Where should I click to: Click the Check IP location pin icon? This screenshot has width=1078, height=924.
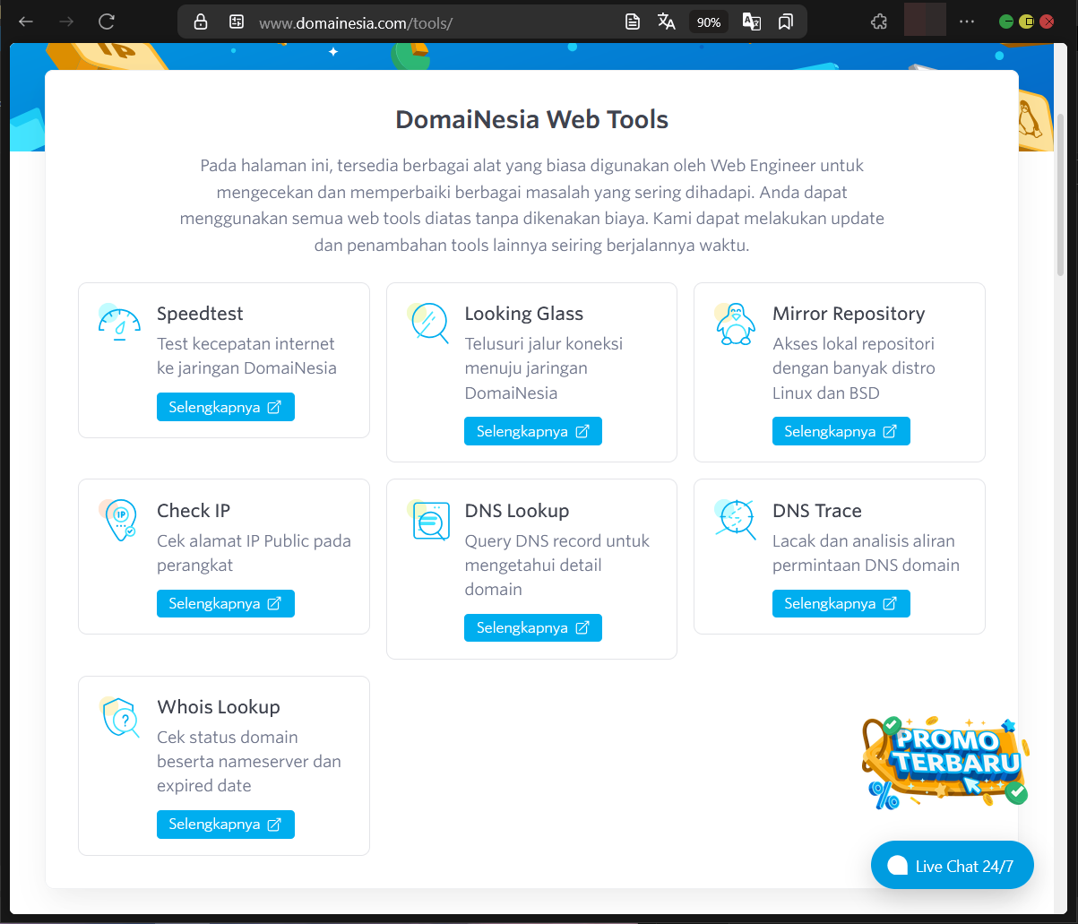[x=118, y=521]
